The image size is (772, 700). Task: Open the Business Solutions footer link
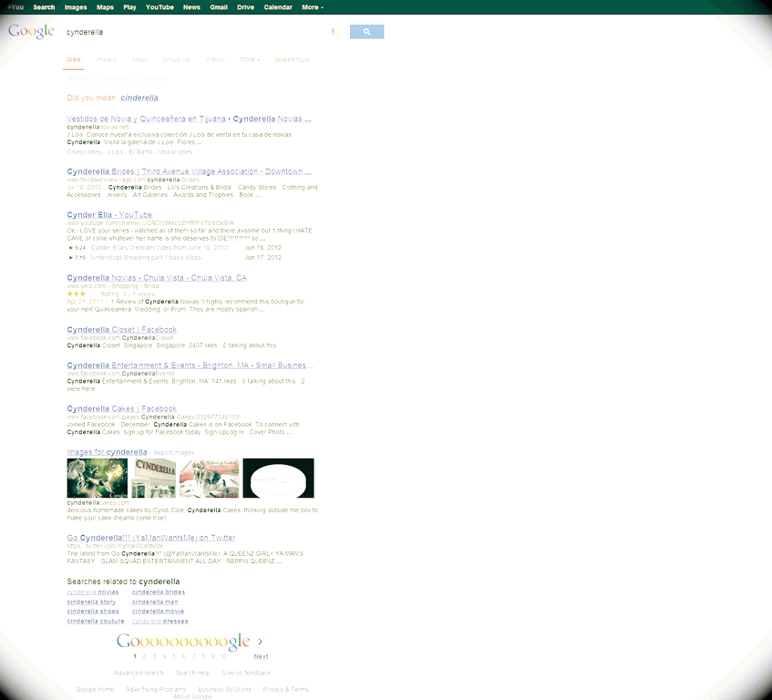click(x=224, y=690)
